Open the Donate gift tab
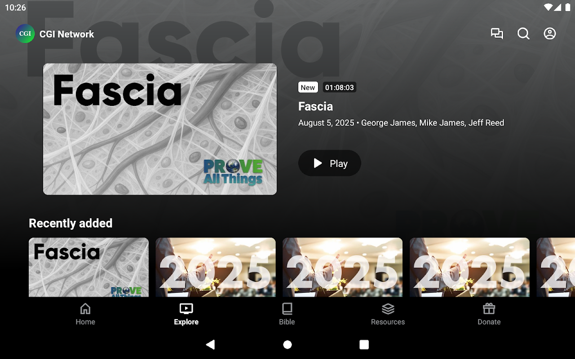The height and width of the screenshot is (359, 575). (x=489, y=314)
